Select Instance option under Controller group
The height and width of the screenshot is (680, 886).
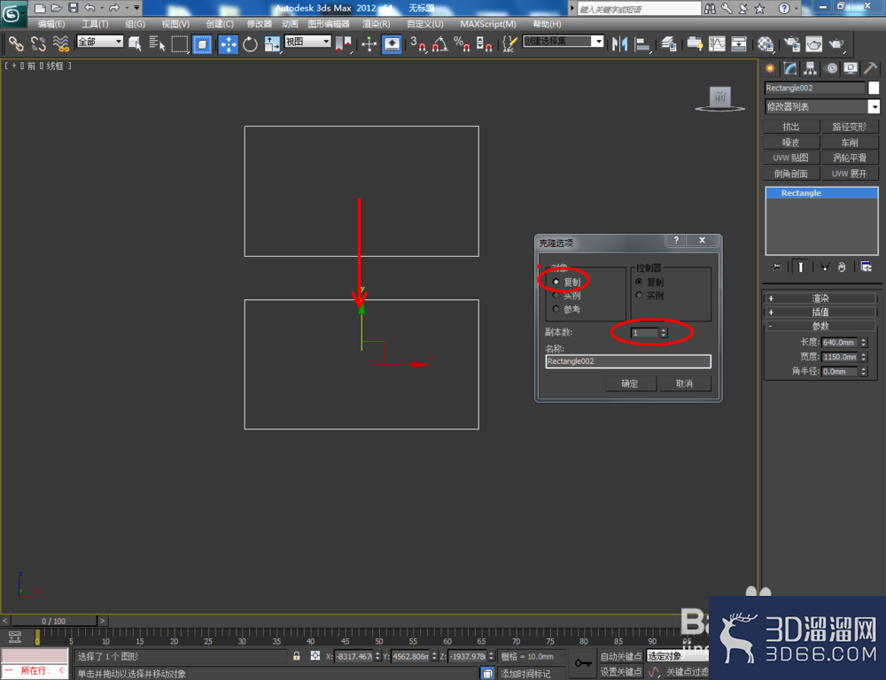click(x=639, y=295)
